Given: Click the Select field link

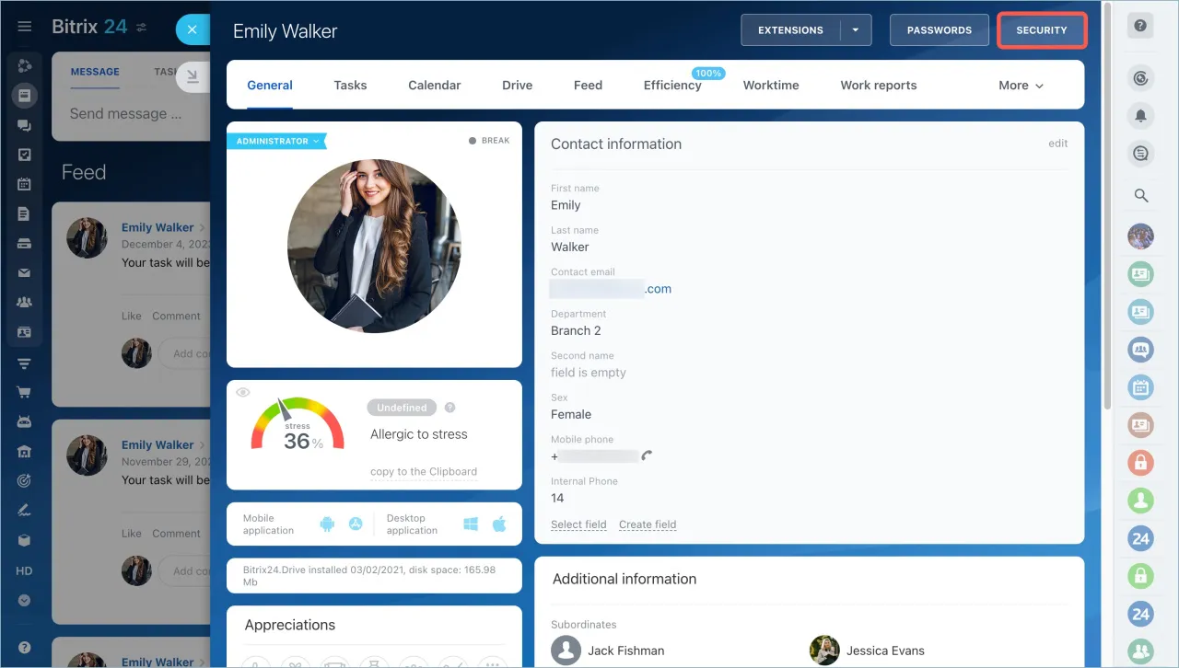Looking at the screenshot, I should point(578,524).
